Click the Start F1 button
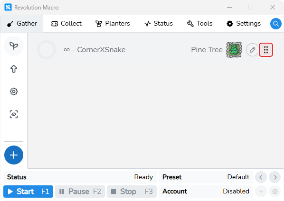The image size is (284, 201). tap(28, 192)
